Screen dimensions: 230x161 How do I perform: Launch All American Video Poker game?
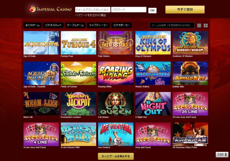pos(190,134)
